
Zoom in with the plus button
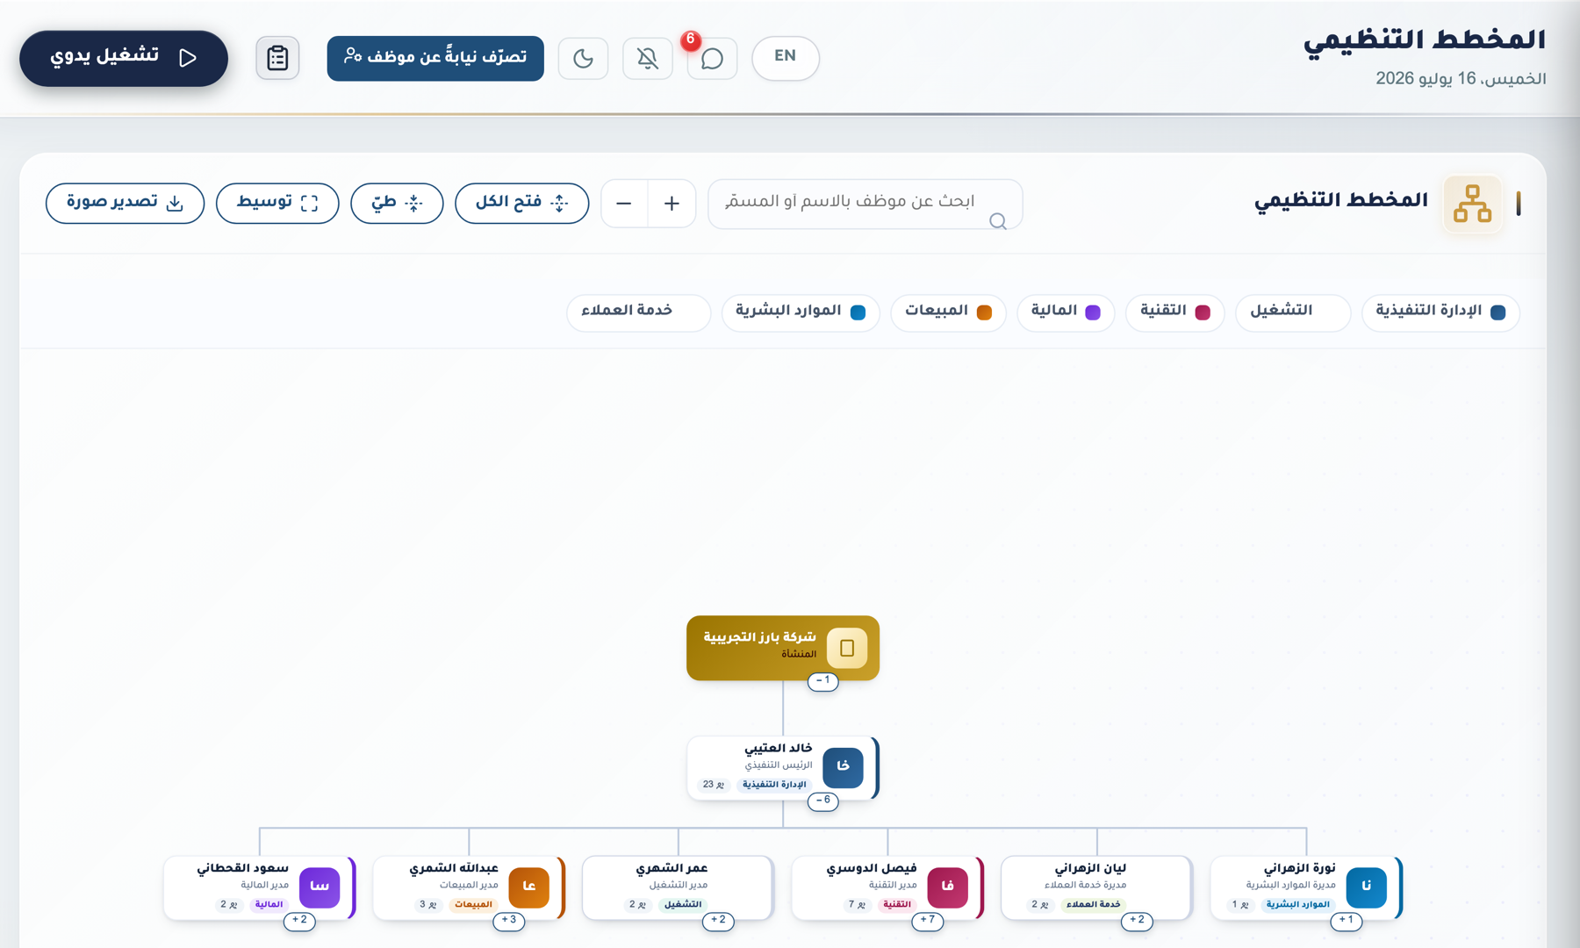click(671, 204)
